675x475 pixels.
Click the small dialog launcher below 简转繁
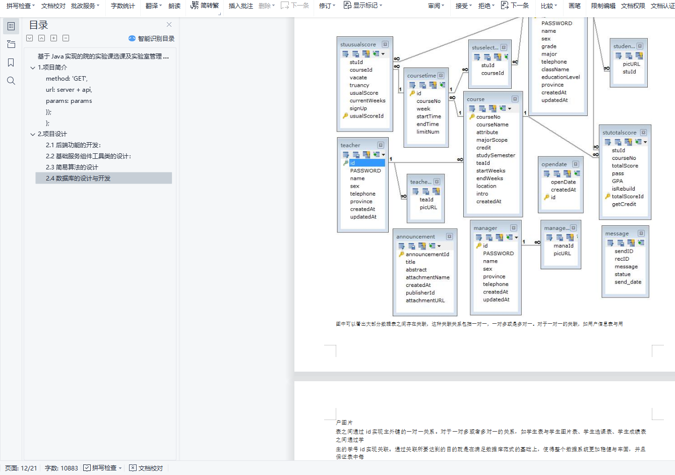[x=220, y=14]
